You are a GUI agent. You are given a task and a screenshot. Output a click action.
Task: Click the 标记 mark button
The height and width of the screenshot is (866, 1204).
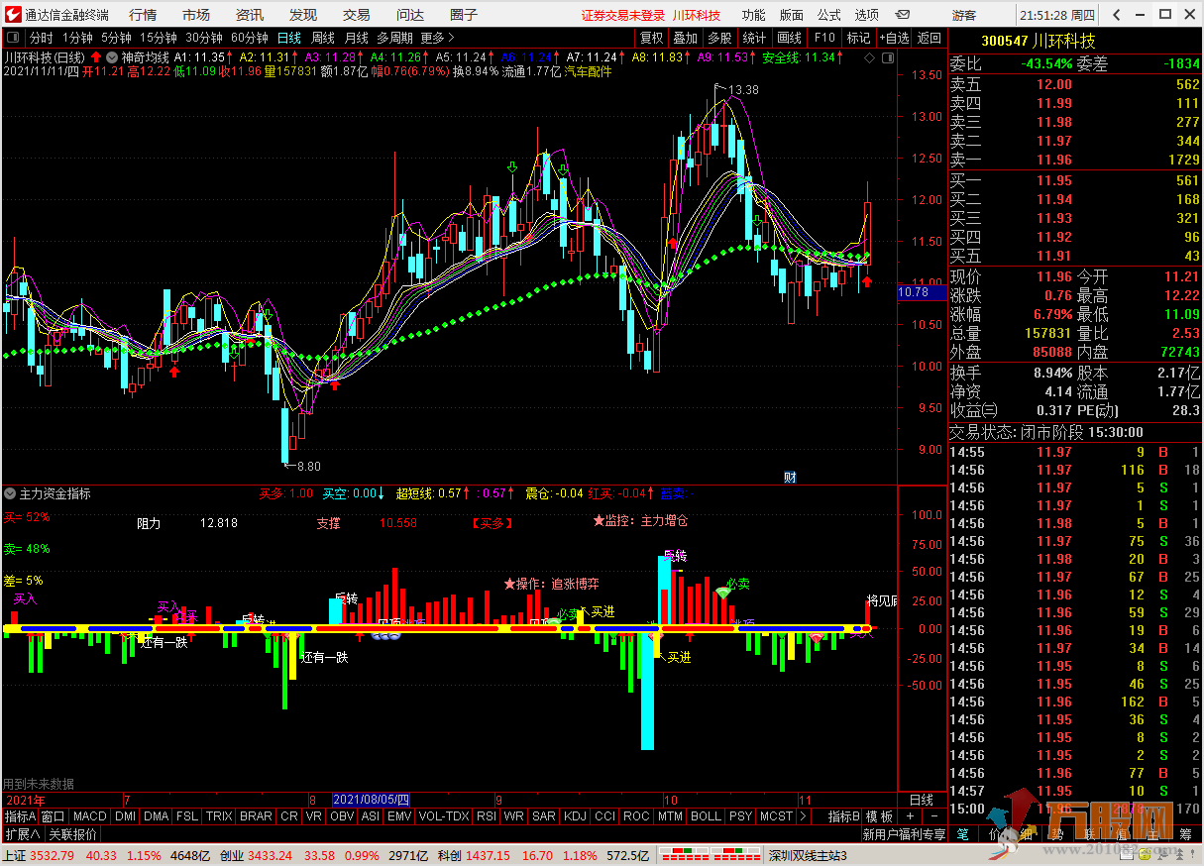pyautogui.click(x=858, y=38)
